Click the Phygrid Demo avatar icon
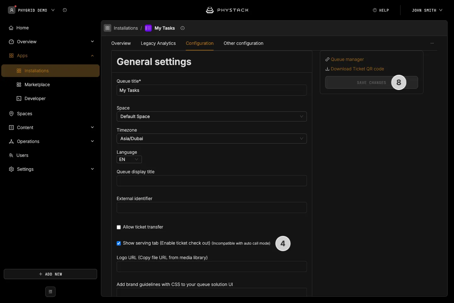Viewport: 454px width, 303px height. [x=12, y=10]
